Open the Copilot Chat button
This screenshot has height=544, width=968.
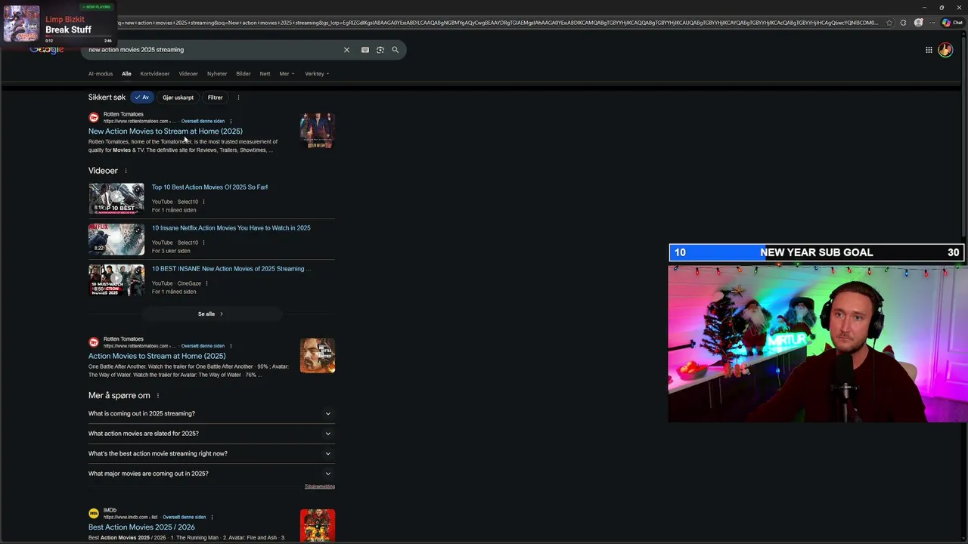[x=952, y=23]
